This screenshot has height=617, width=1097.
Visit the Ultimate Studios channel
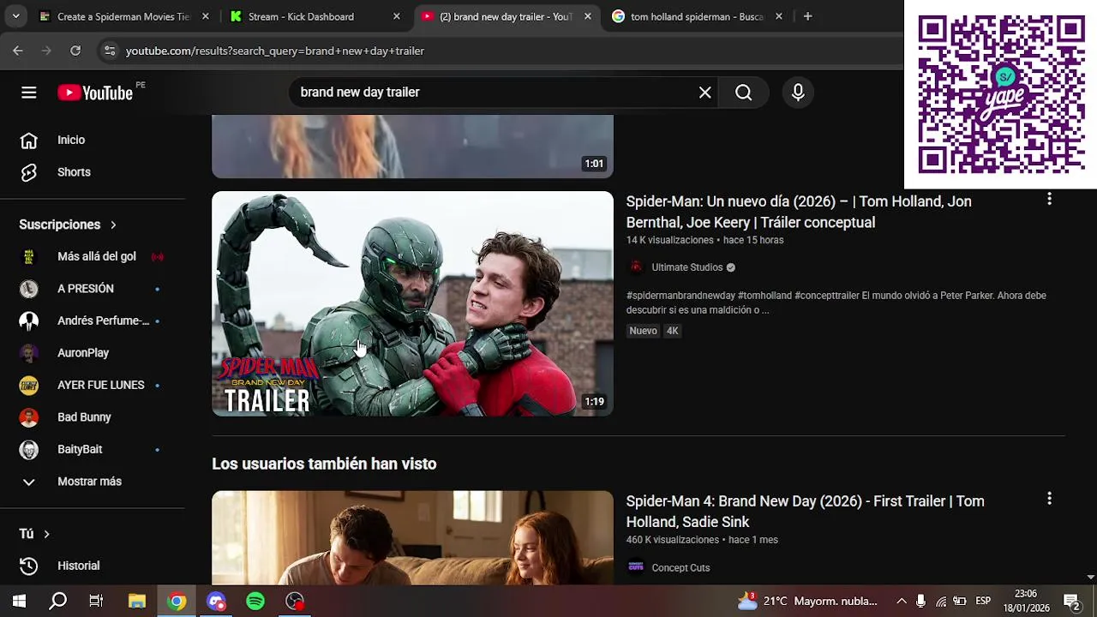point(687,267)
